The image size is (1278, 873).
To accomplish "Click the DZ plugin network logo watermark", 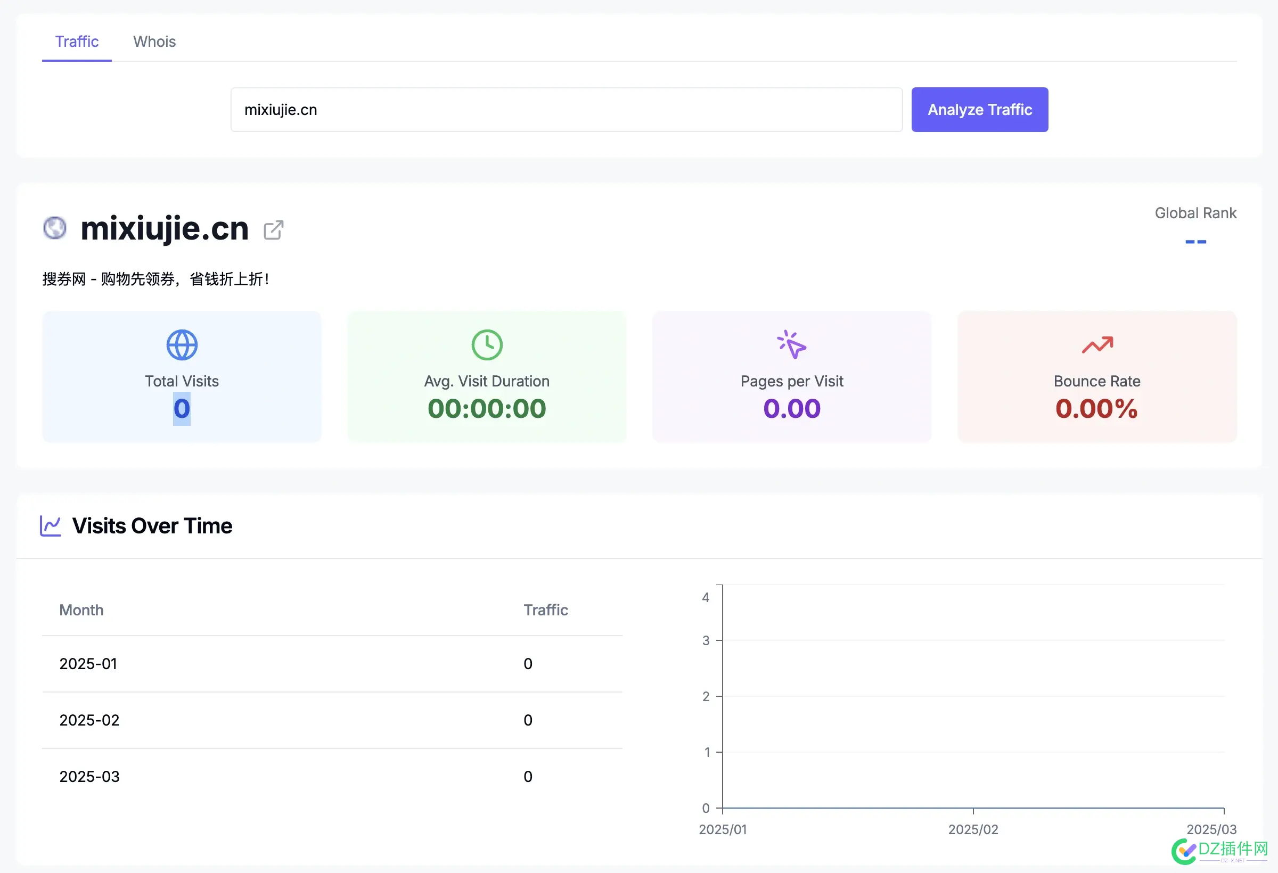I will [1220, 851].
